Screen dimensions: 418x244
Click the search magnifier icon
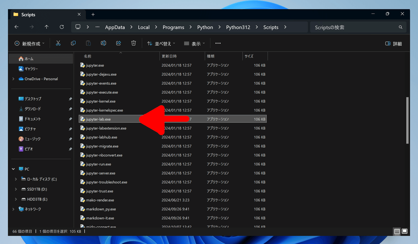tap(401, 27)
